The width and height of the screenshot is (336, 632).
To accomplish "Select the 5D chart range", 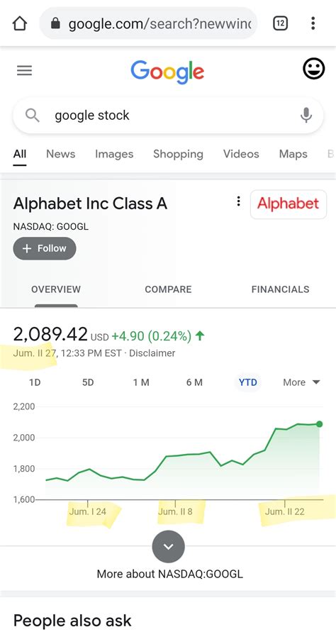I will 88,382.
